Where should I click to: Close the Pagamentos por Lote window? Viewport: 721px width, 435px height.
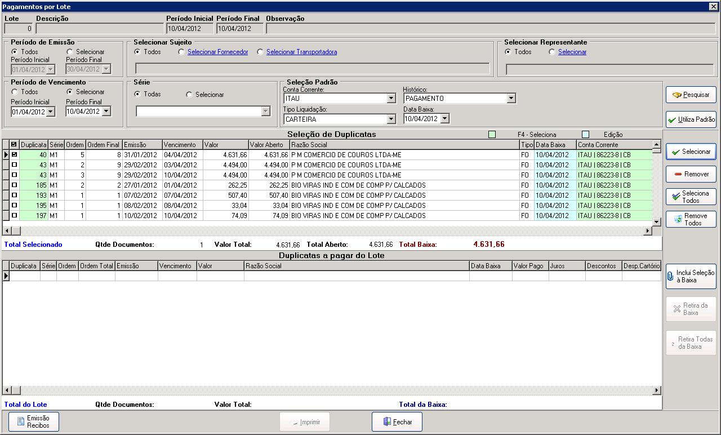point(713,6)
